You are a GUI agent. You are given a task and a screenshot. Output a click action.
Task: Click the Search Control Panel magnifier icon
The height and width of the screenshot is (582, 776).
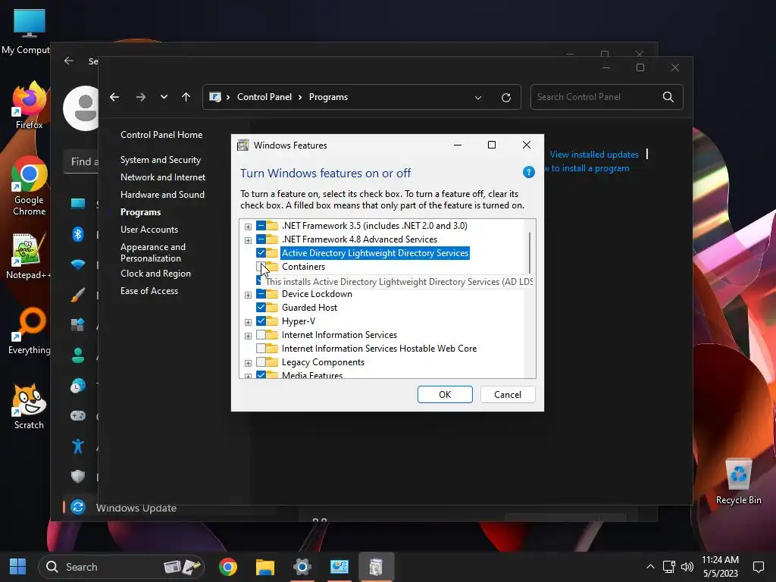click(x=668, y=97)
